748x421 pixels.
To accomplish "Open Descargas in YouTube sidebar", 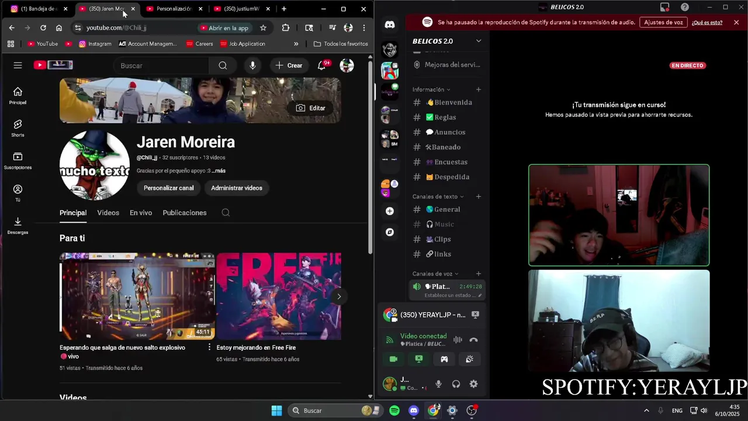I will 18,226.
